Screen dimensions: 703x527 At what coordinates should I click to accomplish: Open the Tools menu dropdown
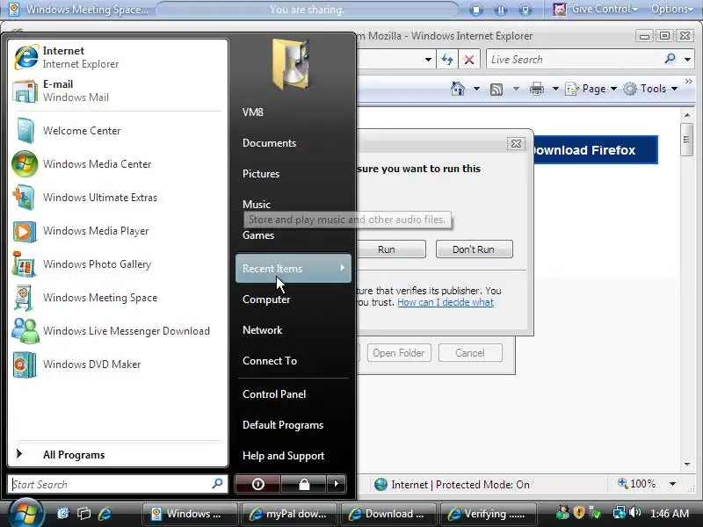650,89
